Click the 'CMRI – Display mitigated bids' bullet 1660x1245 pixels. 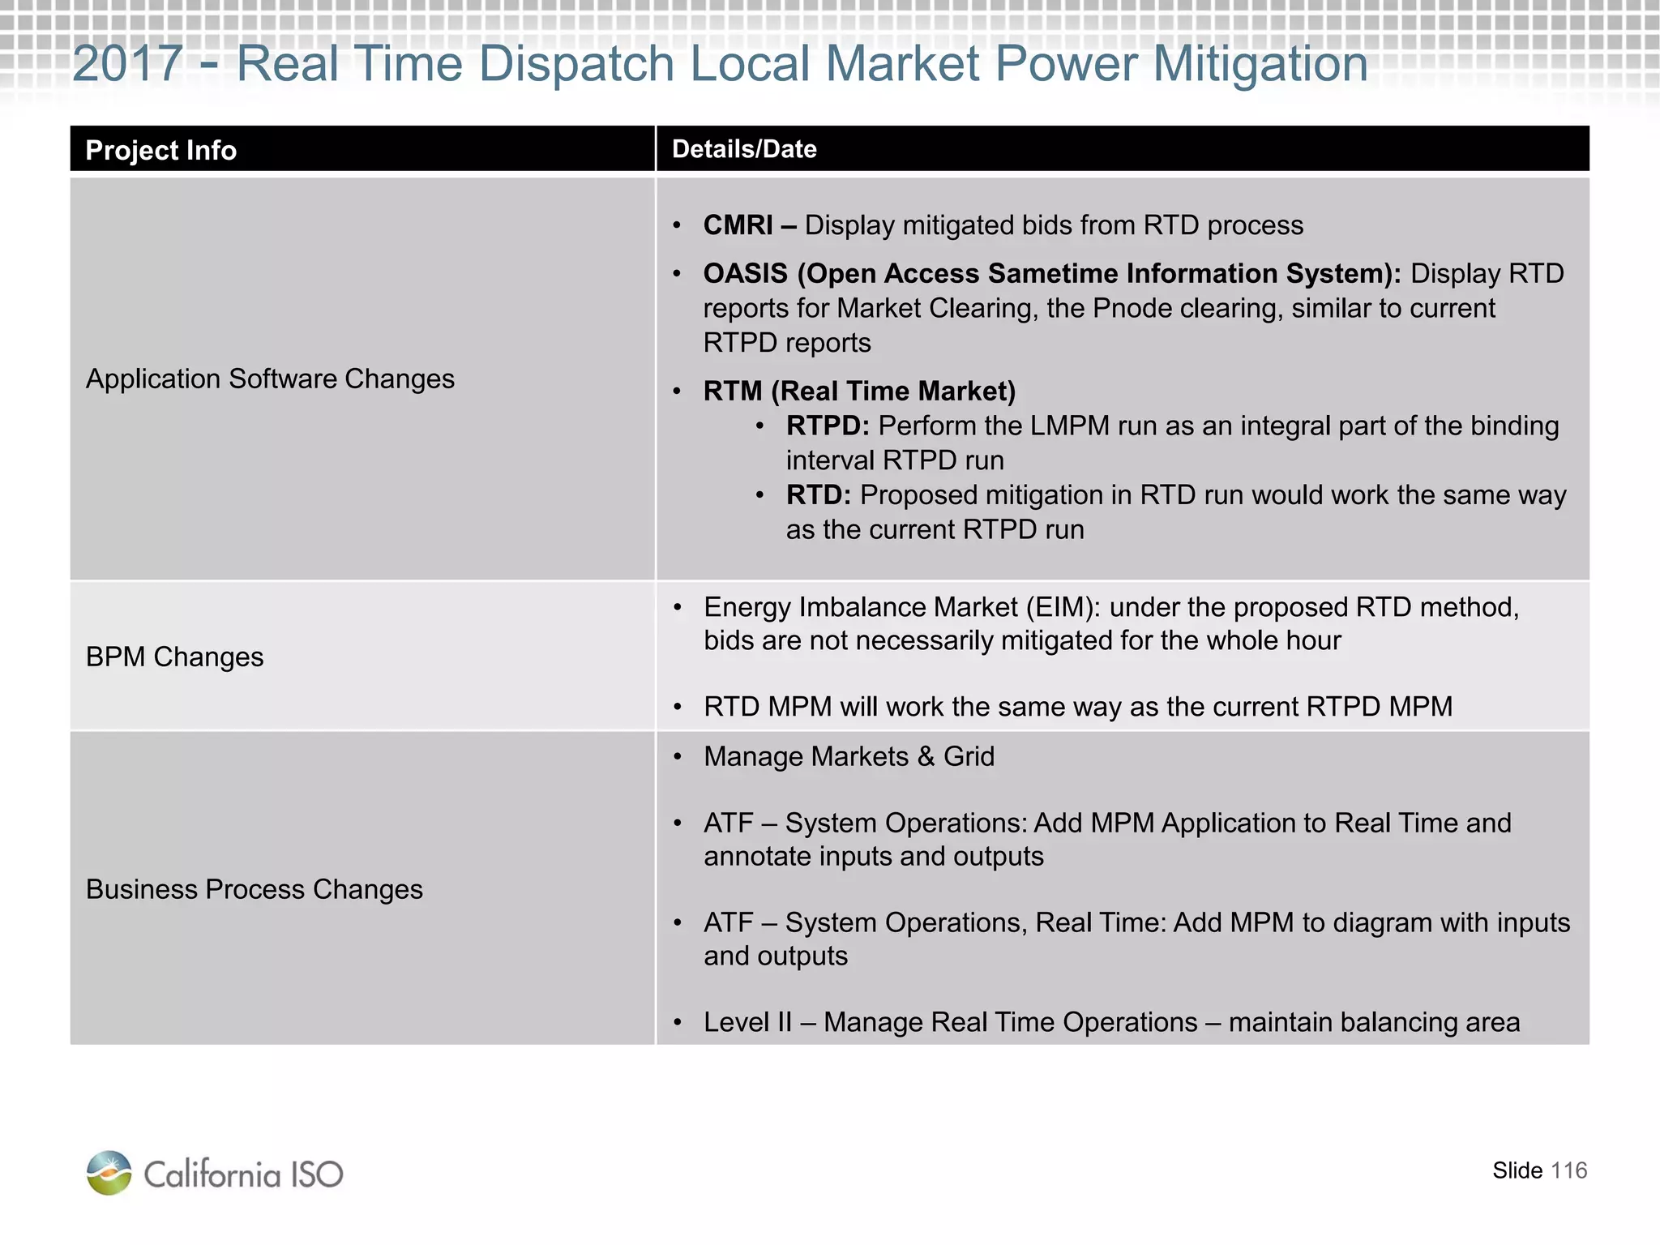click(x=1003, y=225)
